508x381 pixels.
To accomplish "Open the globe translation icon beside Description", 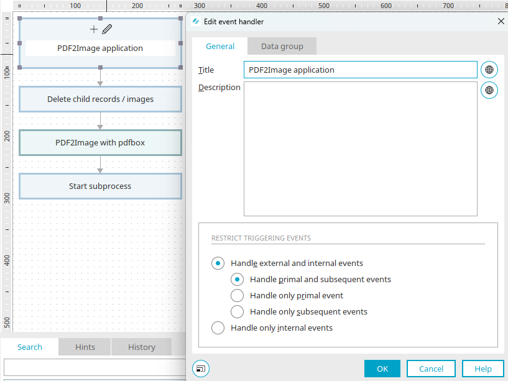I will tap(489, 90).
